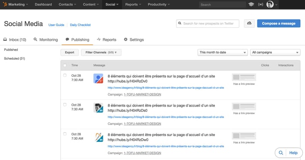The height and width of the screenshot is (160, 305).
Task: Expand the Content menu
Action: click(x=91, y=4)
